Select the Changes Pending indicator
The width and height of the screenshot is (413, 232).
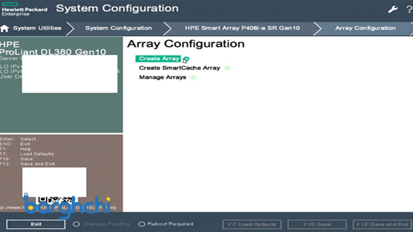(76, 224)
